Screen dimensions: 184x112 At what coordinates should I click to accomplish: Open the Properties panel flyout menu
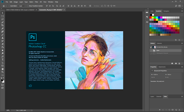click(x=182, y=67)
